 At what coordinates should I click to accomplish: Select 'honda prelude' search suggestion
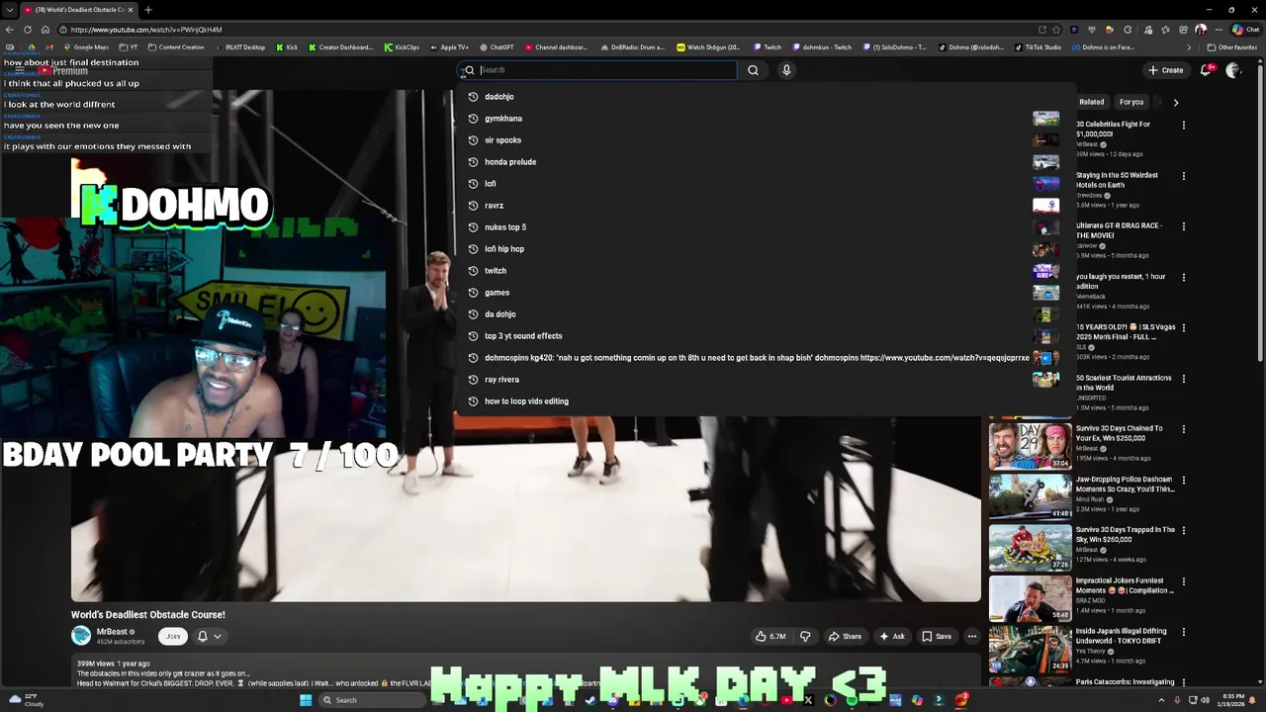tap(510, 162)
